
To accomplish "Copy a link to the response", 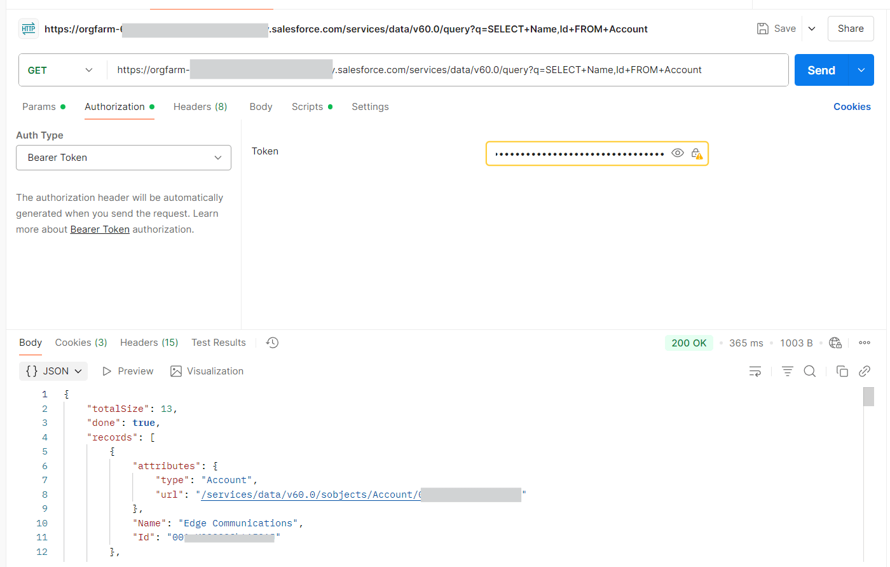I will point(865,371).
